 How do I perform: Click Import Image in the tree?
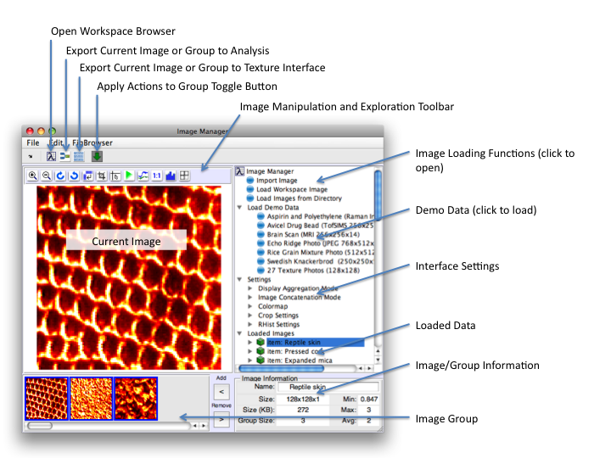tap(276, 180)
